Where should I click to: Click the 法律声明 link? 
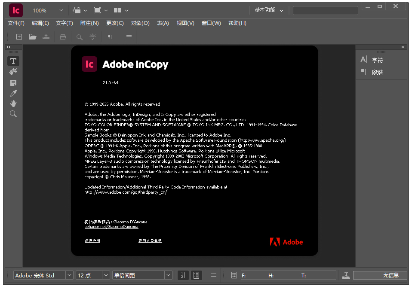(92, 240)
